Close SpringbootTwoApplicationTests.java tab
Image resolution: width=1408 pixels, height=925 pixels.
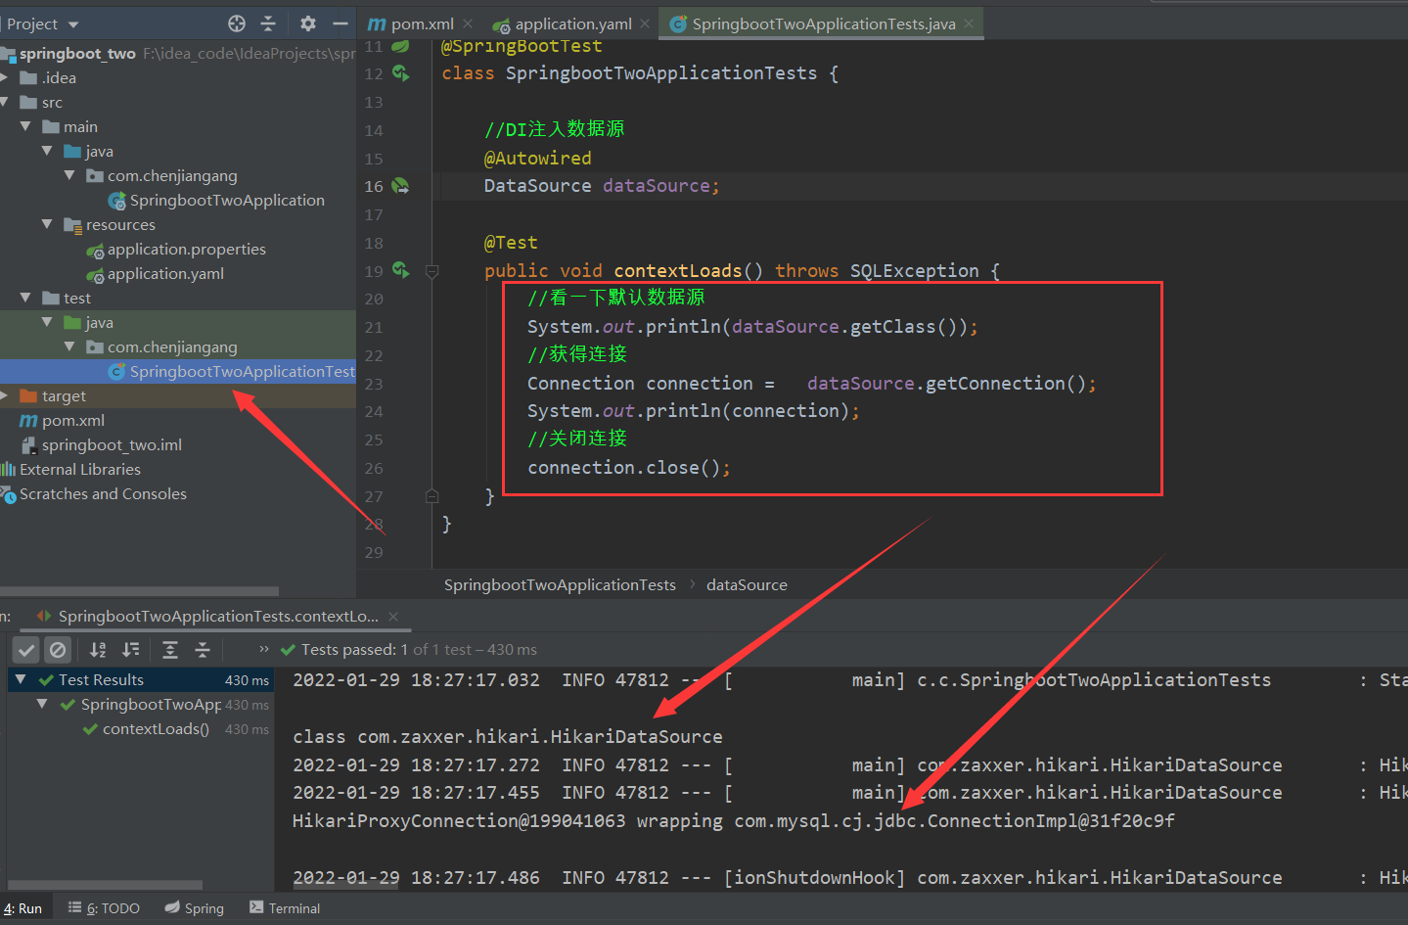[969, 23]
